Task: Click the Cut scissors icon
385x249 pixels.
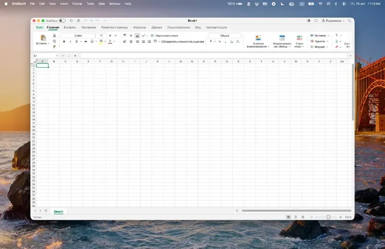Action: tap(54, 36)
